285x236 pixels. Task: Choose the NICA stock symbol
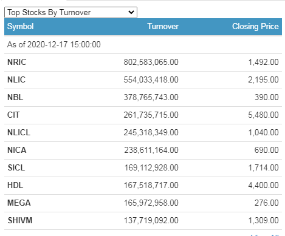pos(17,150)
